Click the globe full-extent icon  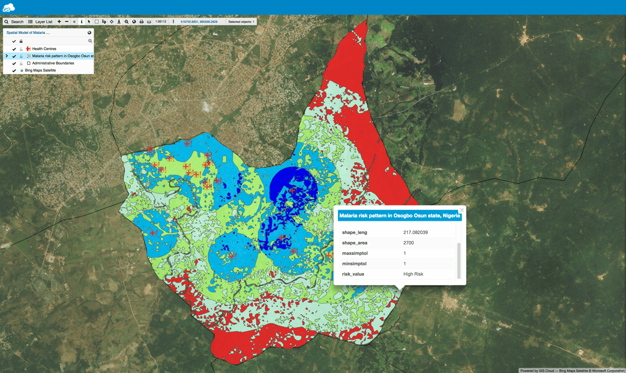click(135, 21)
